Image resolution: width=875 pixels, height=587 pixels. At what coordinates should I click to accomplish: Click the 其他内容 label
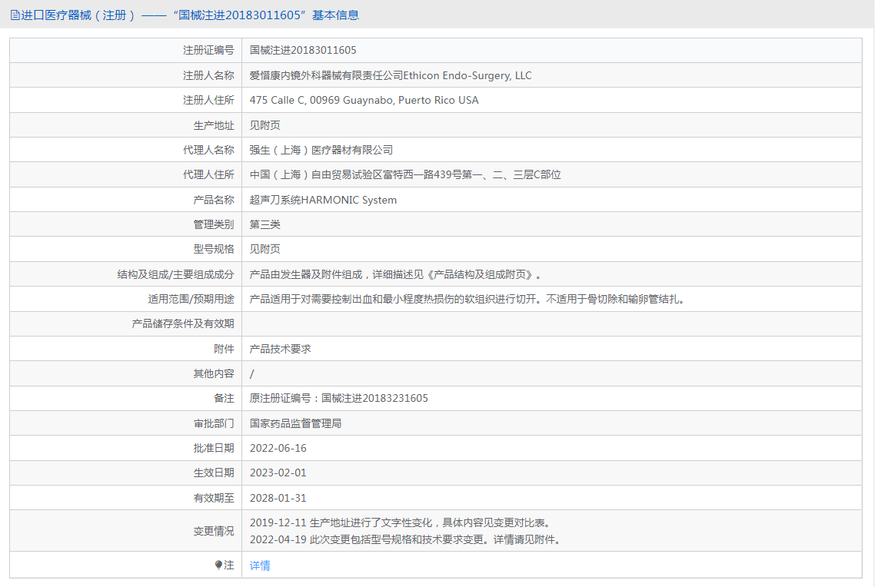tap(214, 373)
